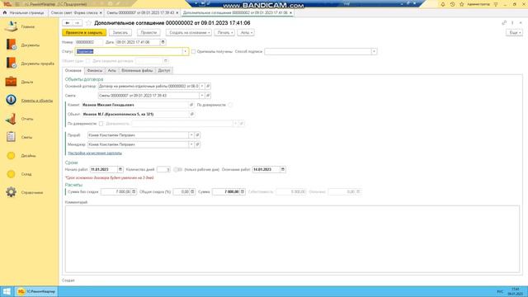This screenshot has width=528, height=297.
Task: Switch to the Доступ tab
Action: click(x=164, y=70)
